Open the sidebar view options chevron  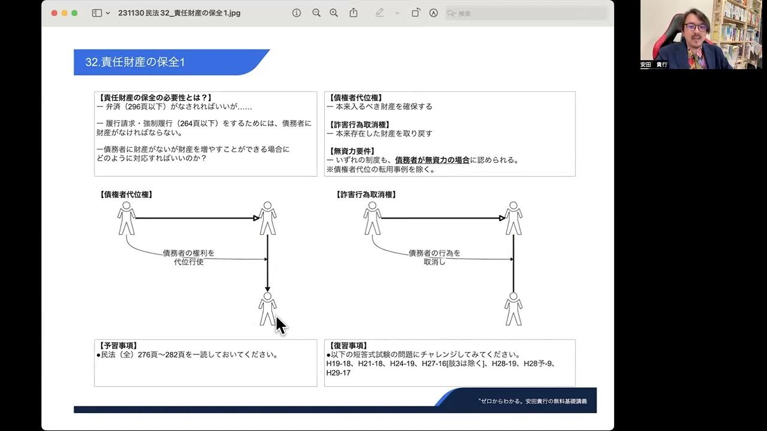tap(108, 13)
